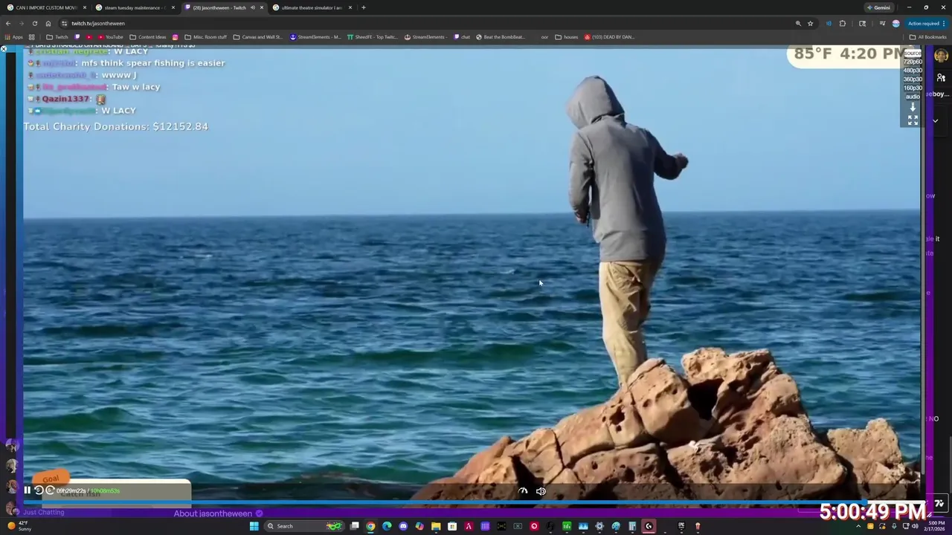This screenshot has width=952, height=535.
Task: Open the popcorn app on the taskbar
Action: (x=698, y=526)
